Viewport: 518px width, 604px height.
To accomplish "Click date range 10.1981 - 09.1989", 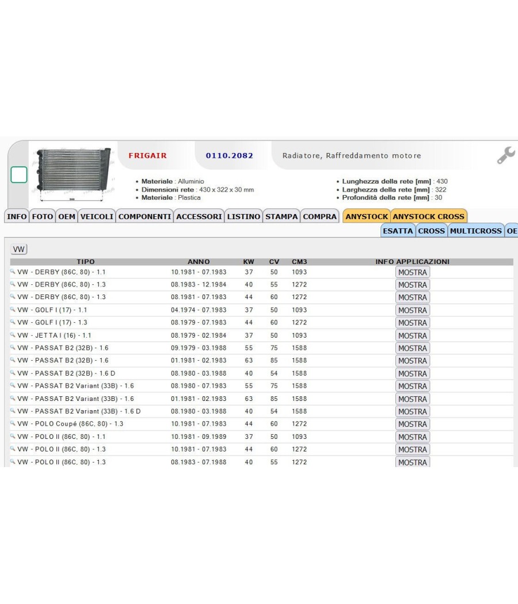I will click(199, 437).
